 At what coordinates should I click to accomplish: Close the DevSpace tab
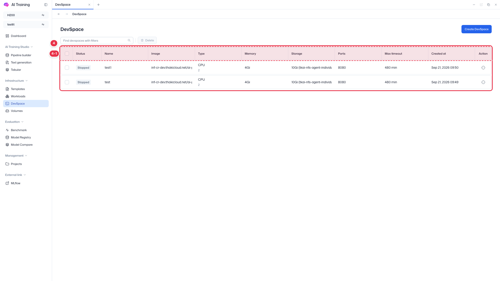[x=89, y=5]
